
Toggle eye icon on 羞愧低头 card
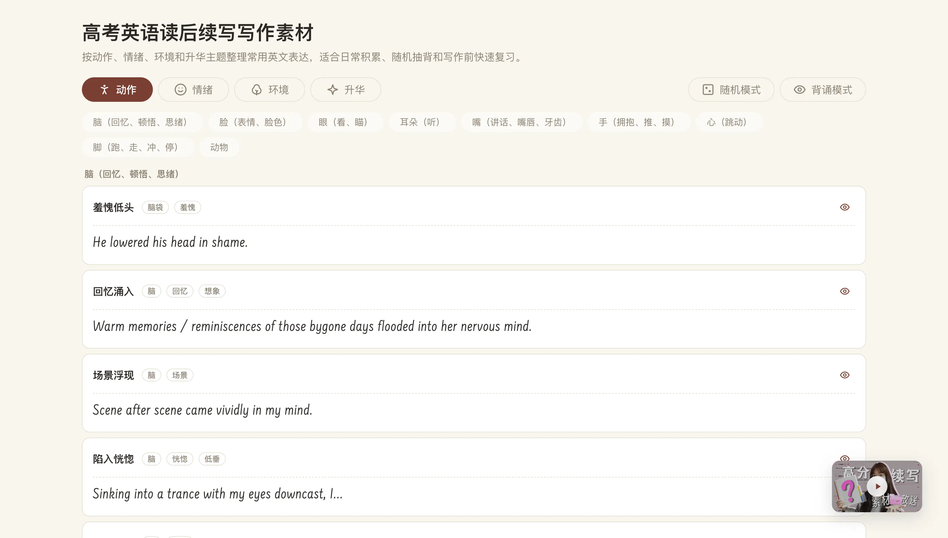844,207
